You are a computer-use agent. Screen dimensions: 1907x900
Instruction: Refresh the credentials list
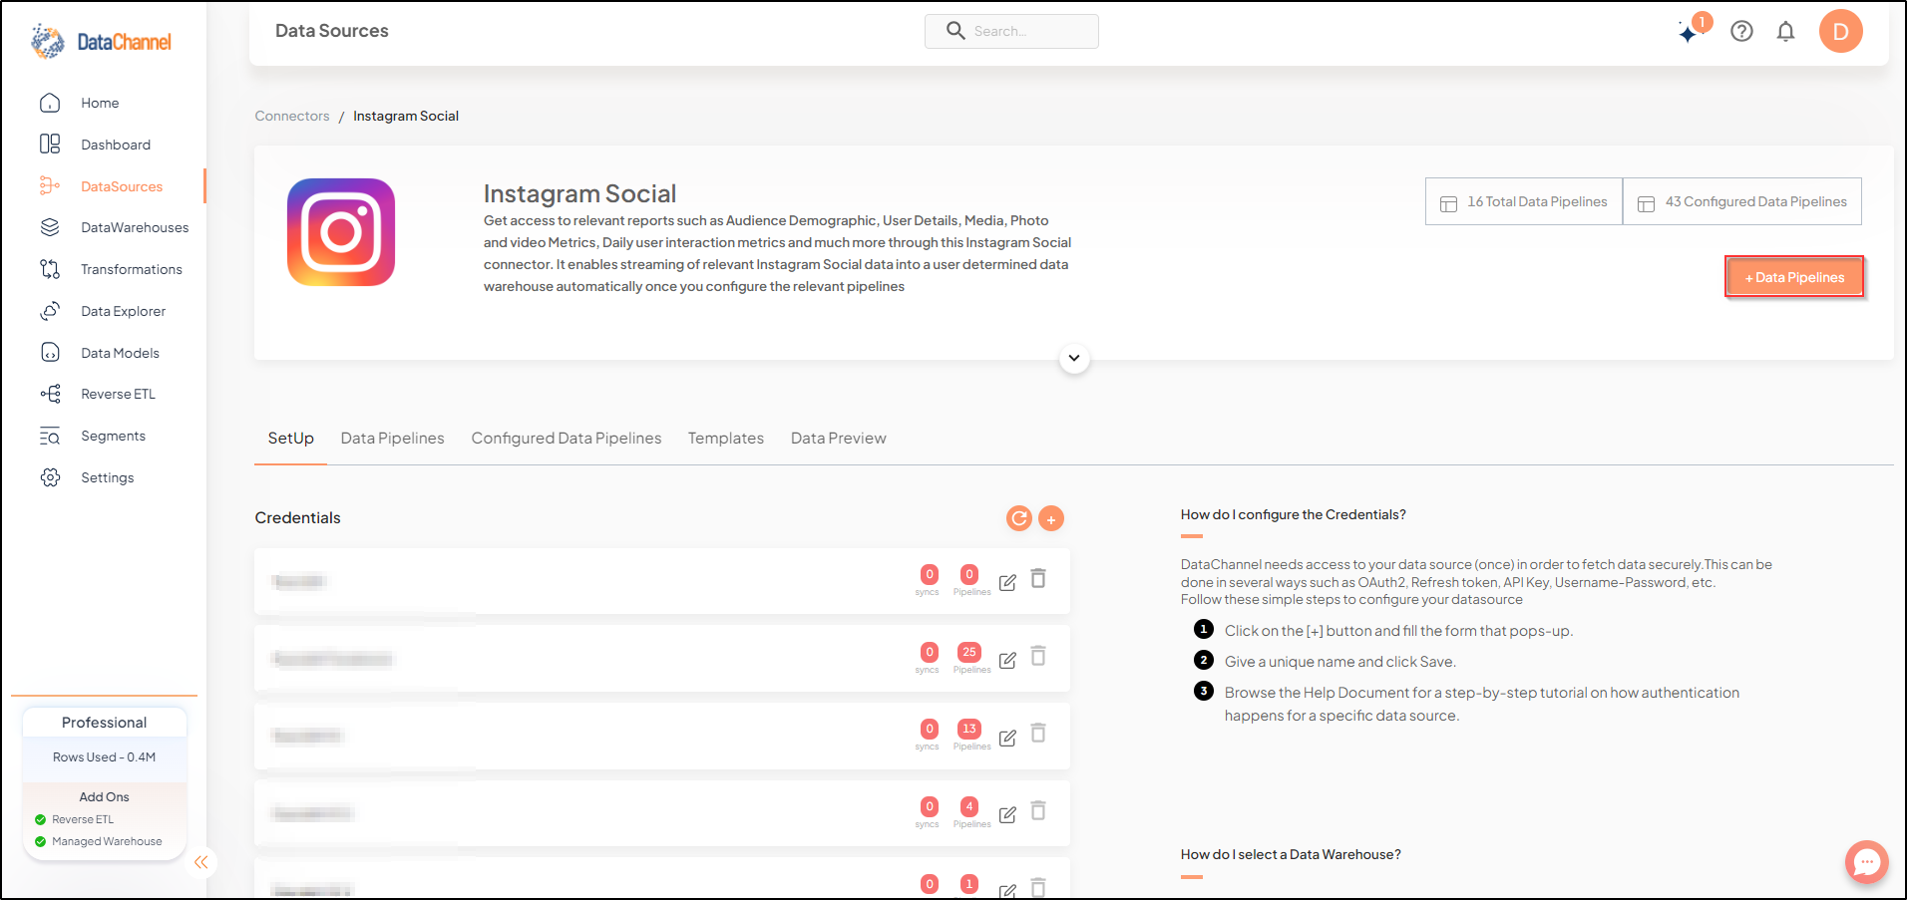point(1018,518)
